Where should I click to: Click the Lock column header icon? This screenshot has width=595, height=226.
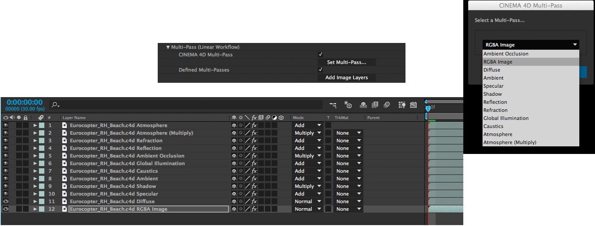click(25, 118)
